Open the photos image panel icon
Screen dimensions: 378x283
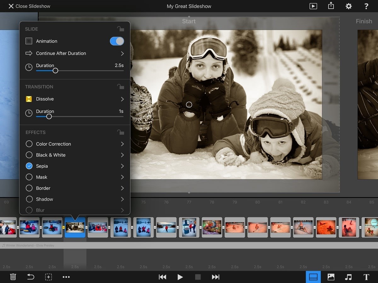click(x=331, y=277)
